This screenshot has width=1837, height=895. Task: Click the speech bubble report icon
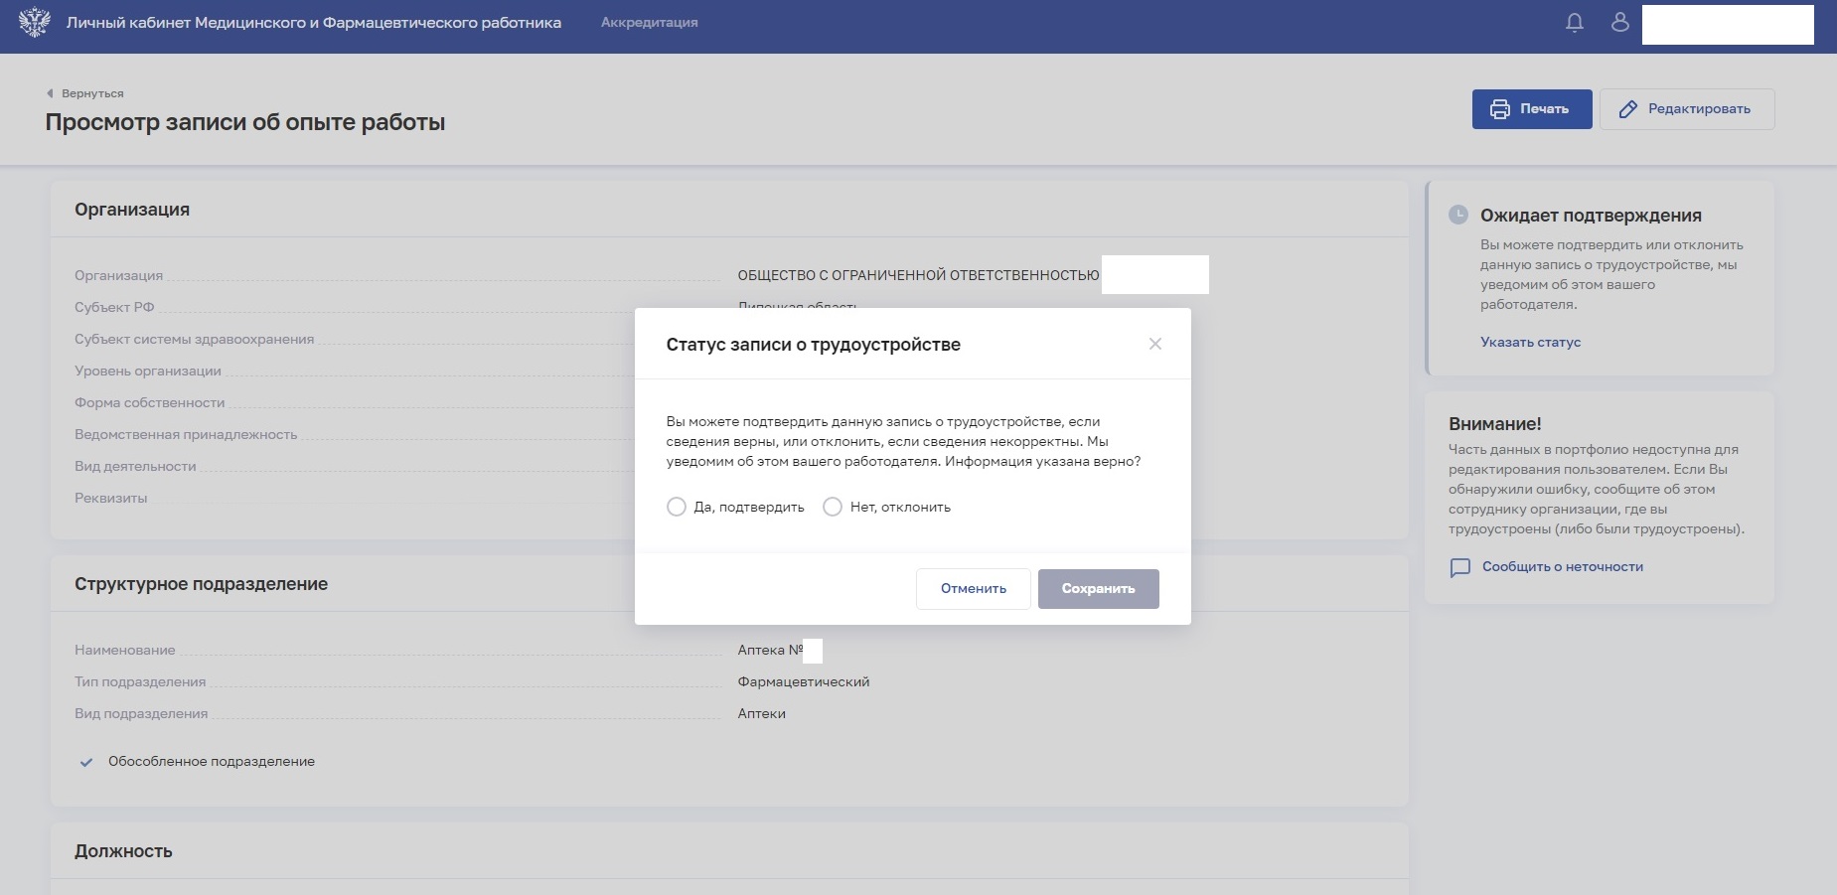tap(1459, 567)
